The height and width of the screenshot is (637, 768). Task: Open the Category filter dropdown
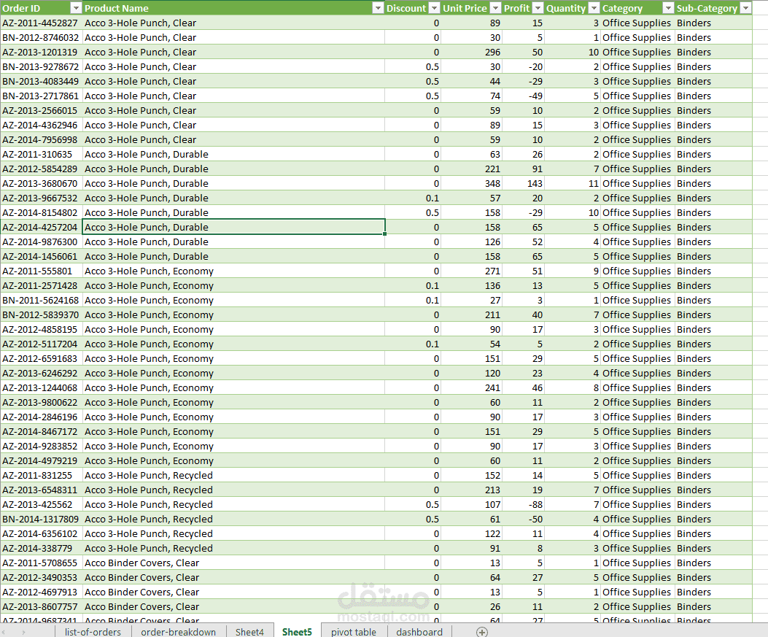668,8
